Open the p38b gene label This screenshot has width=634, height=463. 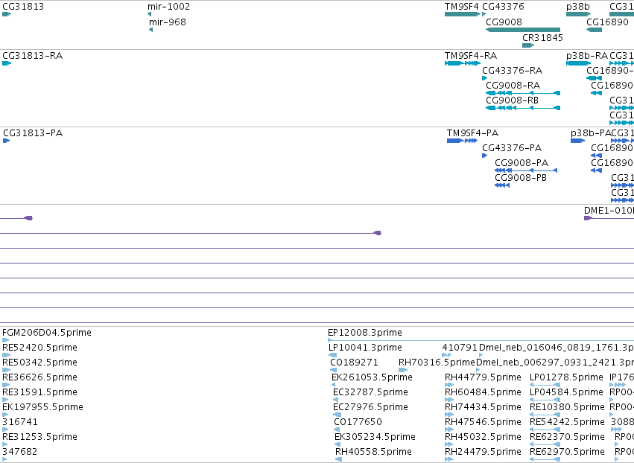click(x=578, y=7)
